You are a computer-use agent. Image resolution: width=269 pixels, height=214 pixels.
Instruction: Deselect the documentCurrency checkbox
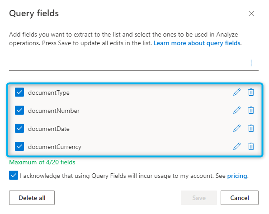[x=19, y=146]
